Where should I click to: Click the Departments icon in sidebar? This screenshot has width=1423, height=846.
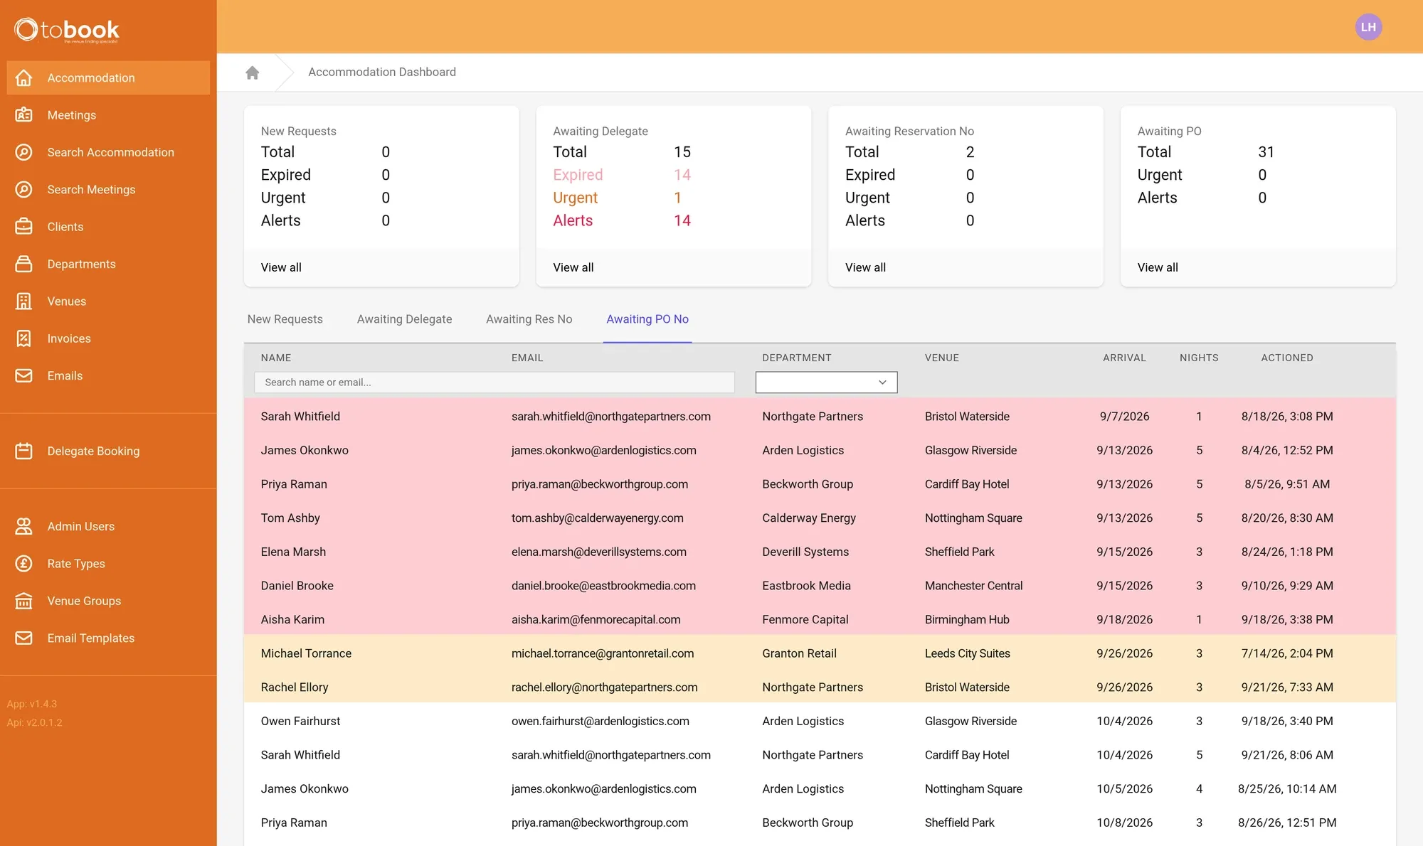pyautogui.click(x=23, y=264)
